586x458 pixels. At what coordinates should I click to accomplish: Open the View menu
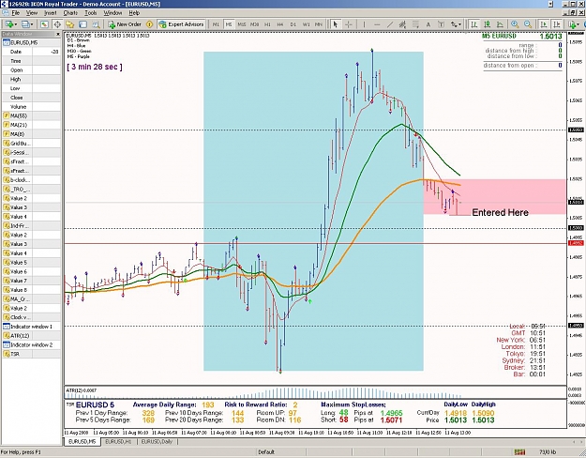pyautogui.click(x=32, y=13)
